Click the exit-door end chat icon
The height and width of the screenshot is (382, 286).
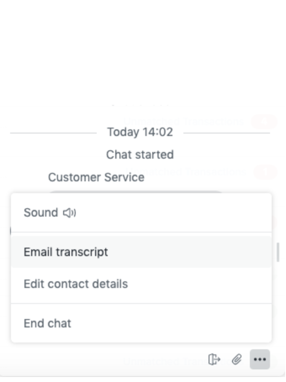tap(214, 360)
